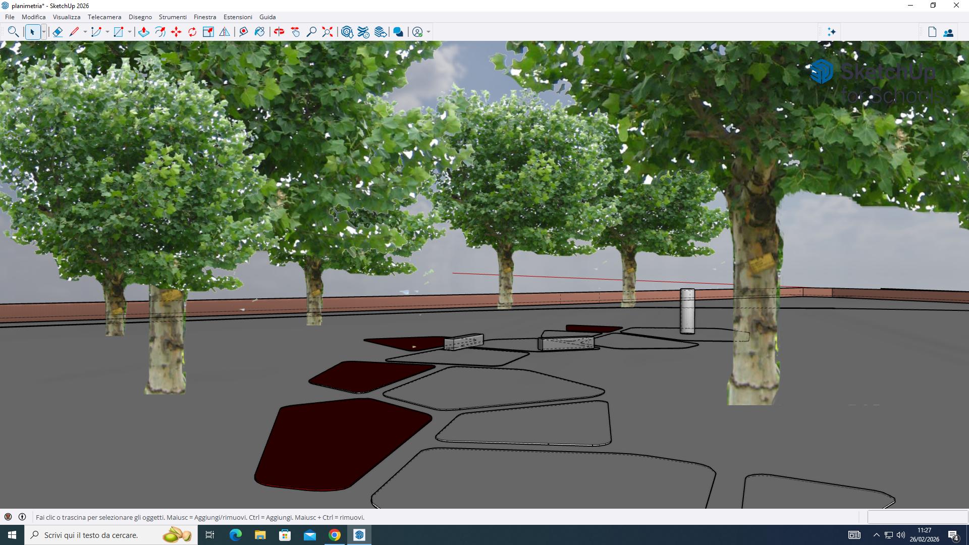Select the Push/Pull tool
The width and height of the screenshot is (969, 545).
click(x=144, y=32)
